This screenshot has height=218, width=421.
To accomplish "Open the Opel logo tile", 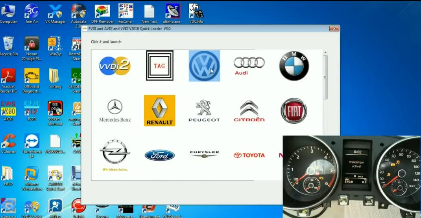I will (115, 155).
